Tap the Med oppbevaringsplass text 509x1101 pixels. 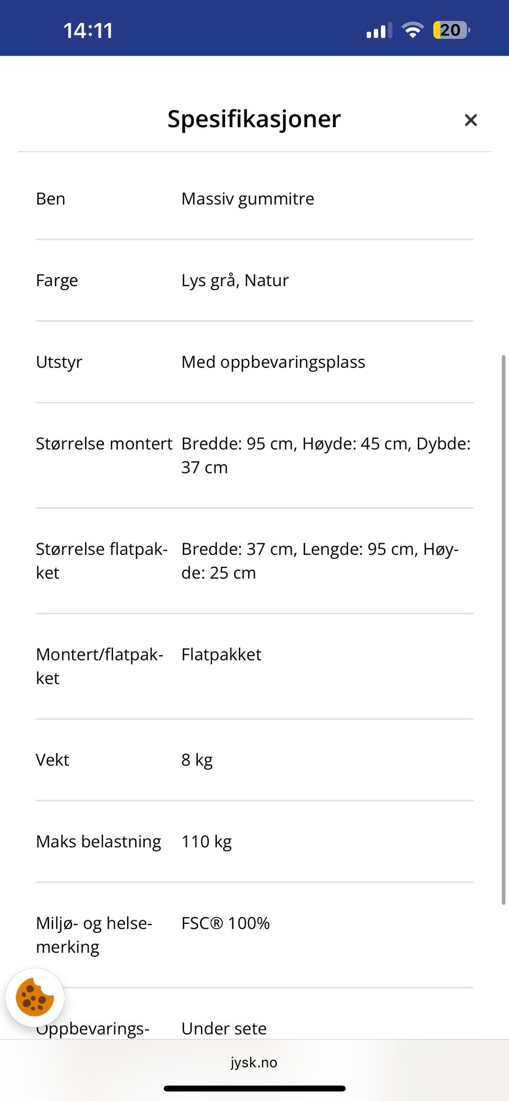tap(273, 362)
